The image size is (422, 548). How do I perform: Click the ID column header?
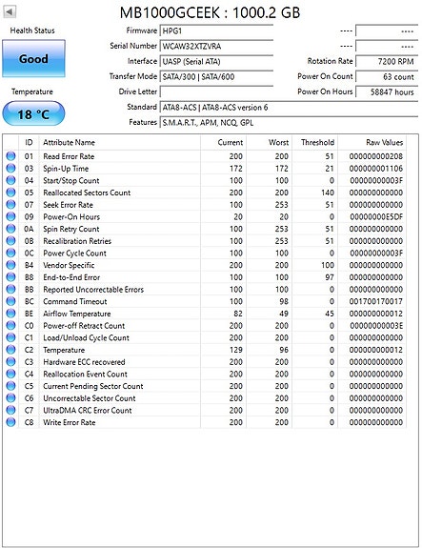tap(29, 143)
